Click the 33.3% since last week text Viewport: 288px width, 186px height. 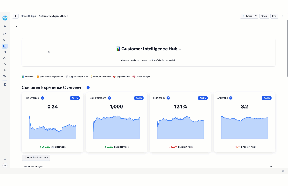coord(180,147)
